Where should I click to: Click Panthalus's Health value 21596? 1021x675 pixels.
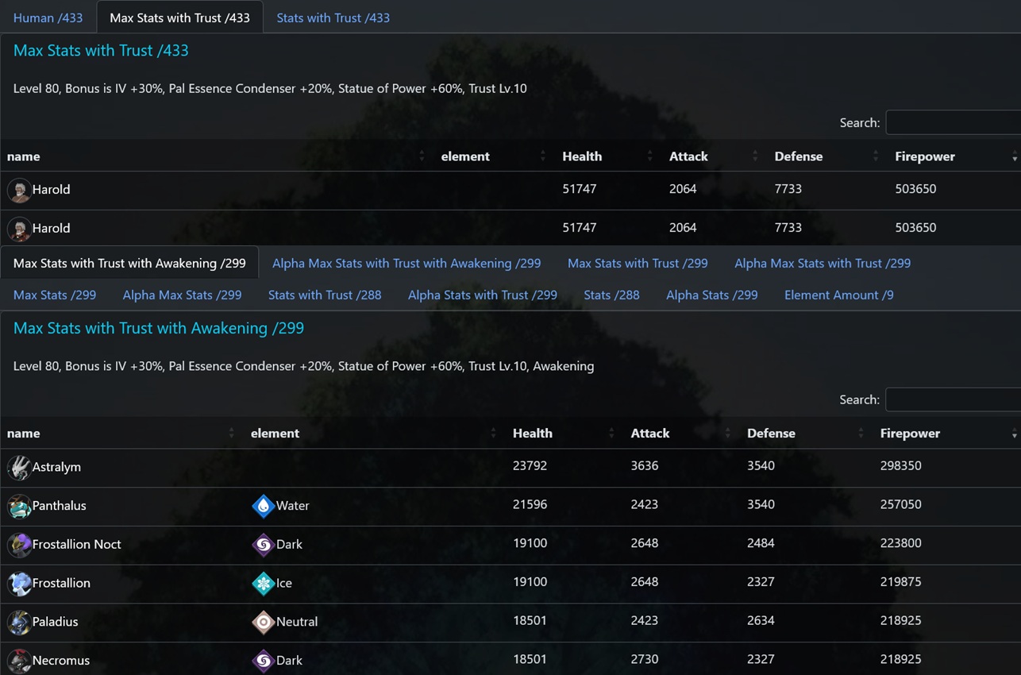(x=530, y=505)
